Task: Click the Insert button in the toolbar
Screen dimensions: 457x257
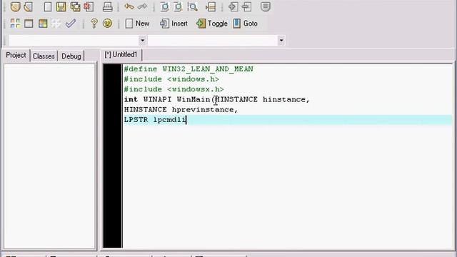Action: coord(174,24)
